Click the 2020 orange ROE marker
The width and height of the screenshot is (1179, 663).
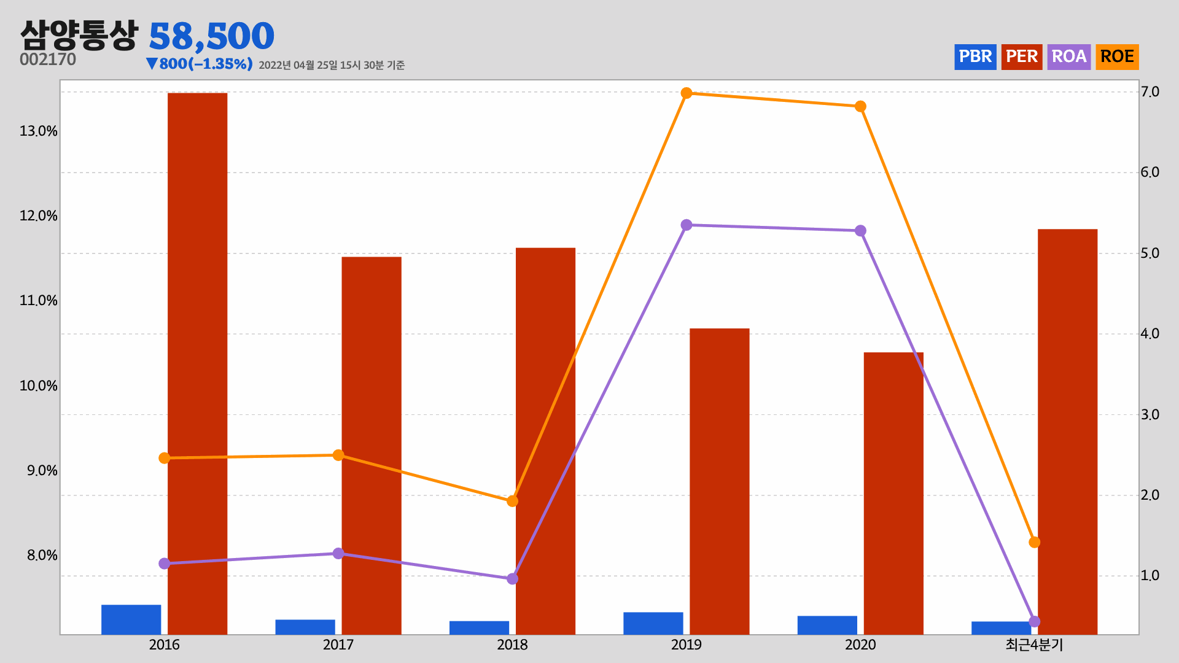860,107
